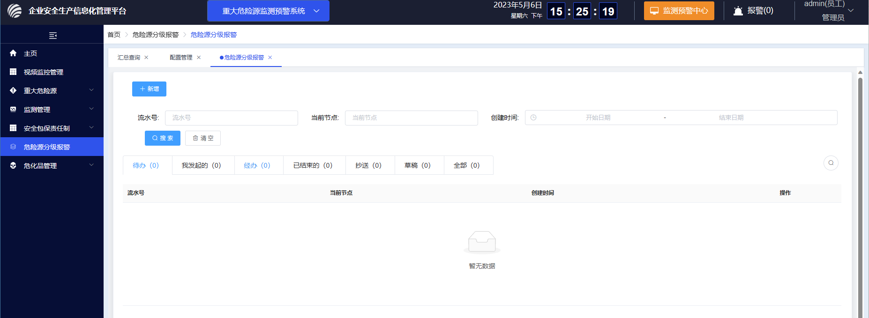Click the 暂无数据 empty placeholder
This screenshot has height=318, width=869.
point(482,251)
